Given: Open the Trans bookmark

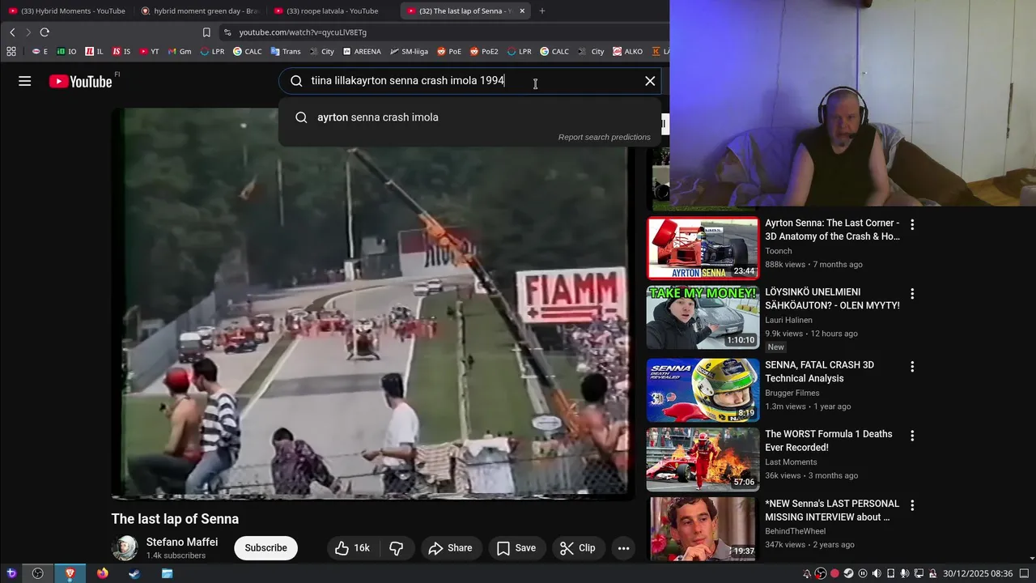Looking at the screenshot, I should [286, 51].
